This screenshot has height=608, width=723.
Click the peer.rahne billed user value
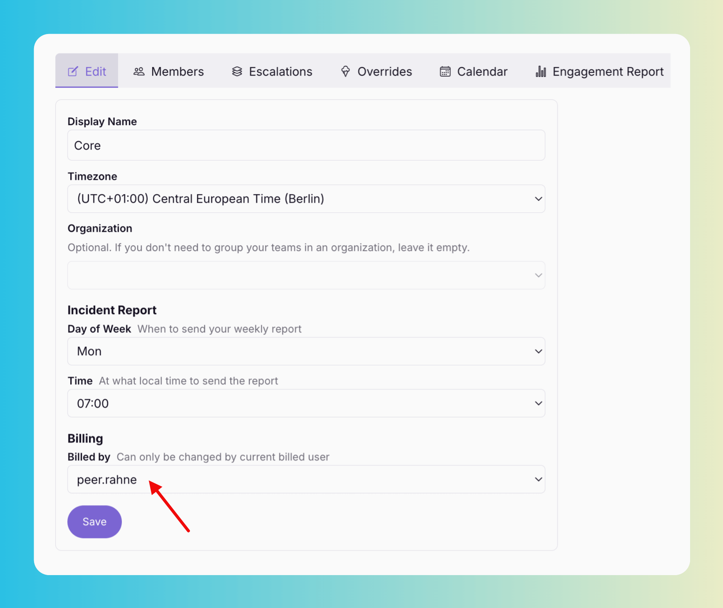pos(107,479)
